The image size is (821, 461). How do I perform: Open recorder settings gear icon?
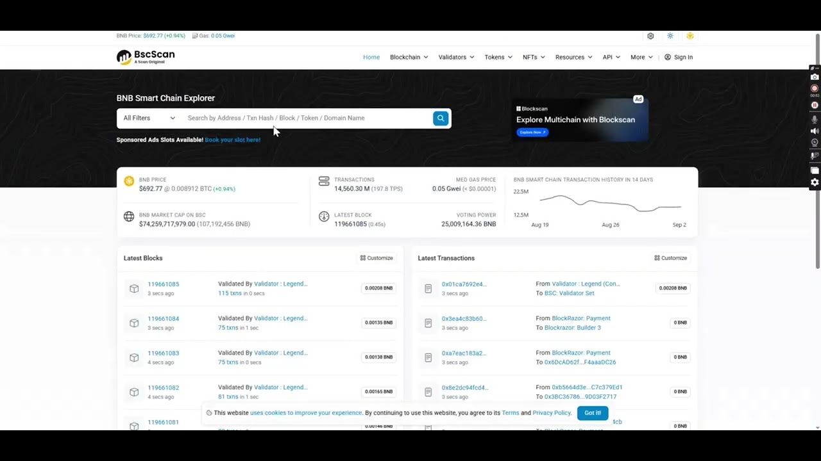(x=815, y=182)
